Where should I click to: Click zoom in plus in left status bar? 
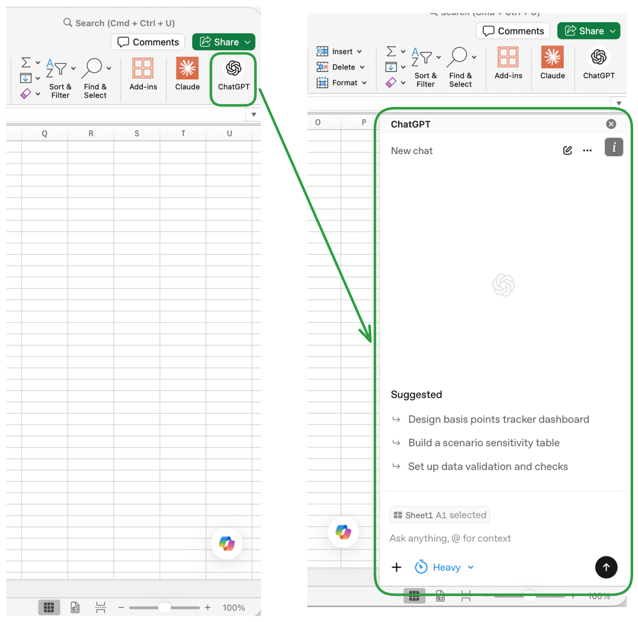(x=208, y=607)
